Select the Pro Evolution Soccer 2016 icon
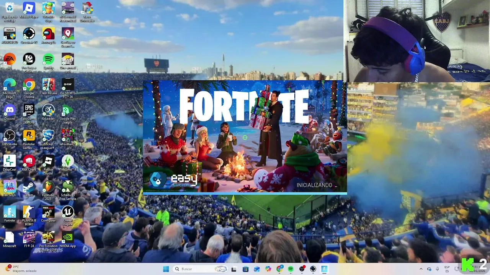 pos(48,241)
